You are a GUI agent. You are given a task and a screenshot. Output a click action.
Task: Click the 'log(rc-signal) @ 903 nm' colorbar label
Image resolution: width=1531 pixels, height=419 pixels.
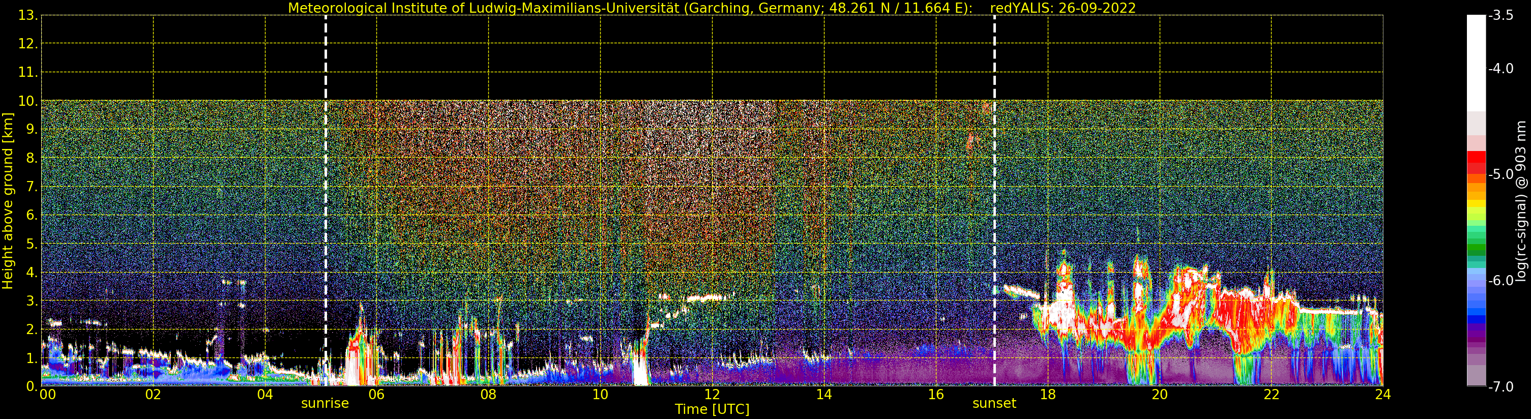(x=1521, y=201)
